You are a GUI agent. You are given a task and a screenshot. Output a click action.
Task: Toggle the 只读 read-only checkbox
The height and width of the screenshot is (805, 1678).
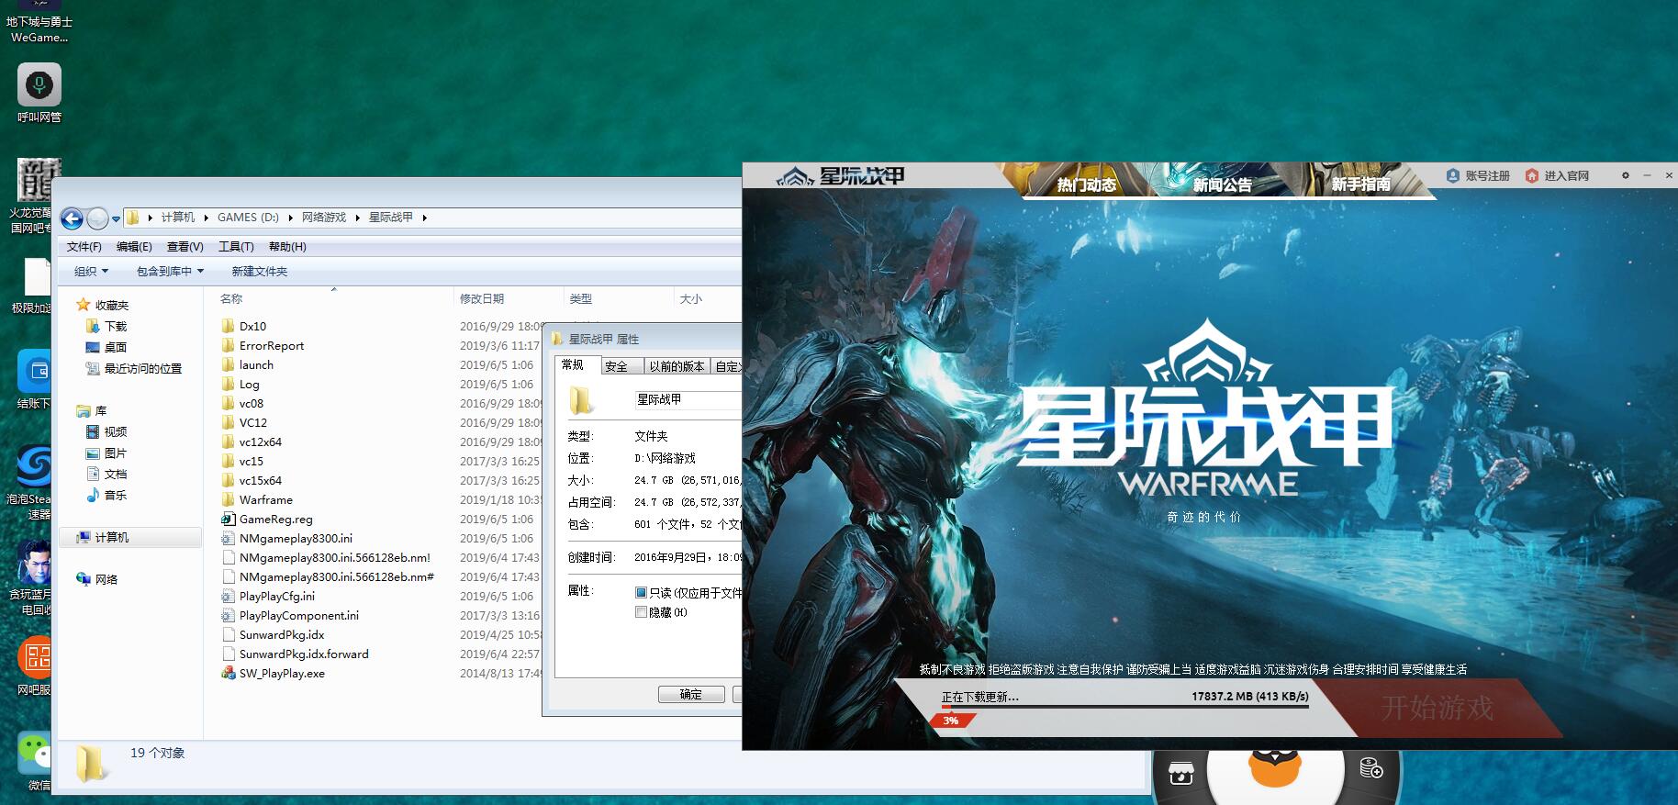pyautogui.click(x=641, y=593)
